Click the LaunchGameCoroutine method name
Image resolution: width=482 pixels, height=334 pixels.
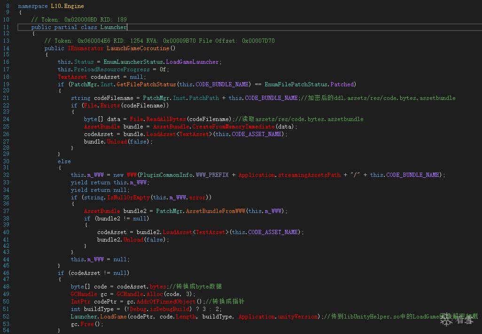(139, 48)
